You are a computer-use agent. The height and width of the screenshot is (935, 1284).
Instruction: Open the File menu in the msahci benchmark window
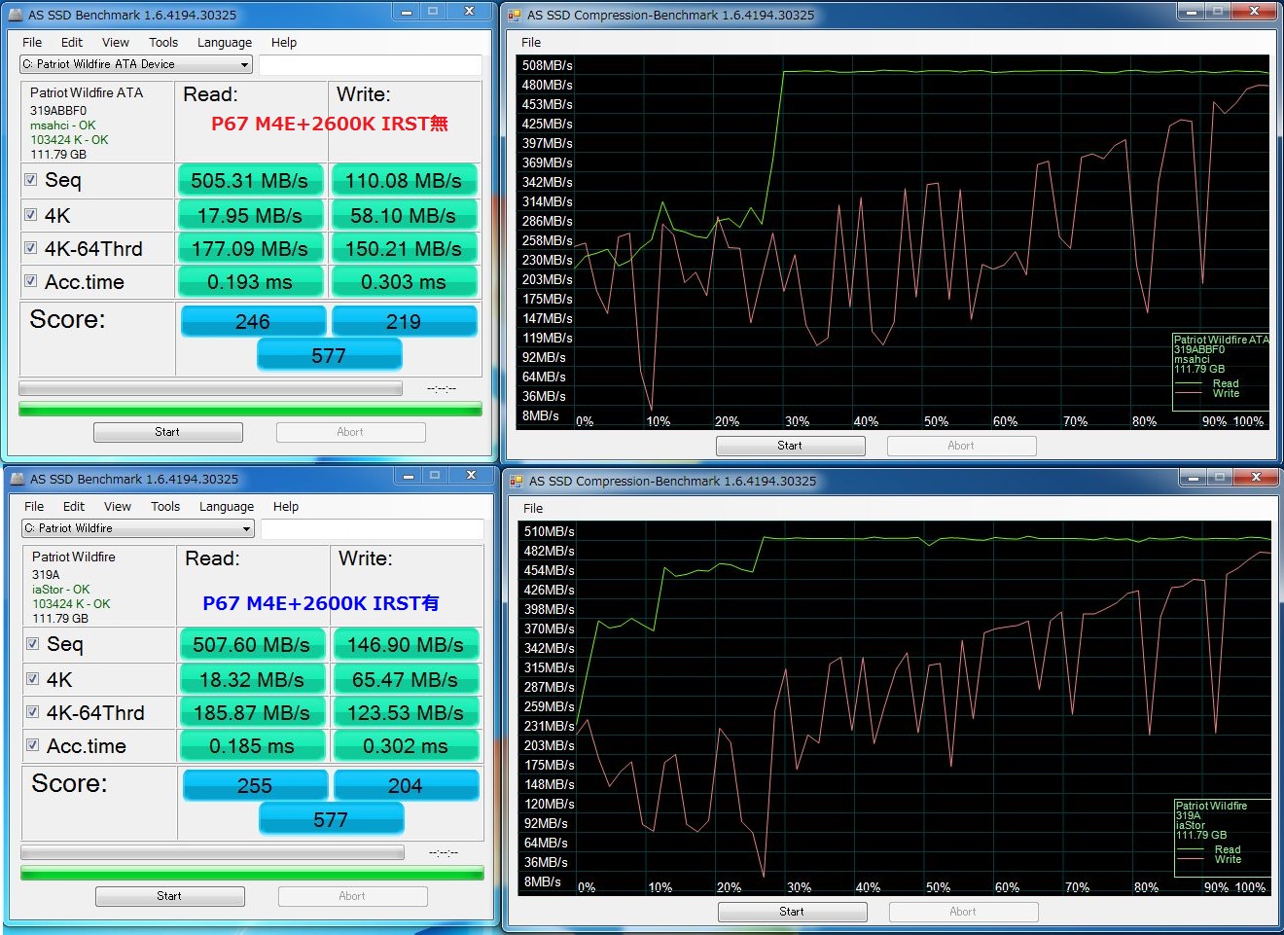point(32,43)
